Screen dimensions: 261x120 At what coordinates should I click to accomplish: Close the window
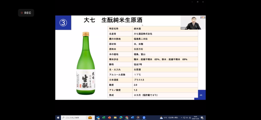point(203,2)
